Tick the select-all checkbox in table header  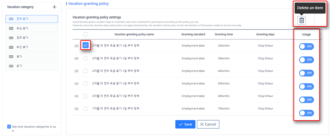(x=85, y=34)
